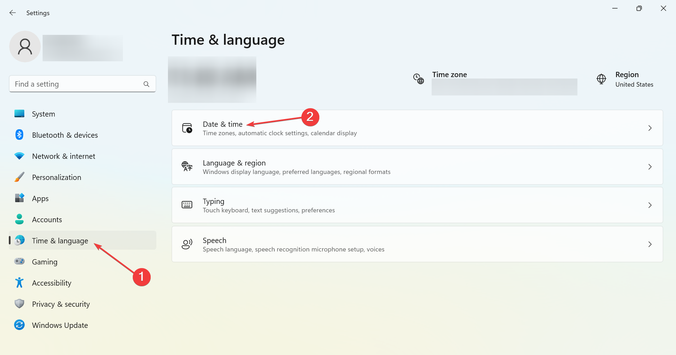
Task: Open Speech settings via right chevron
Action: 650,244
